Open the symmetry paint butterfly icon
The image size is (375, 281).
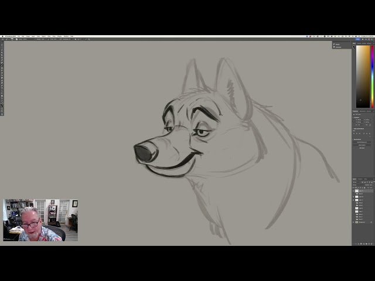89,39
